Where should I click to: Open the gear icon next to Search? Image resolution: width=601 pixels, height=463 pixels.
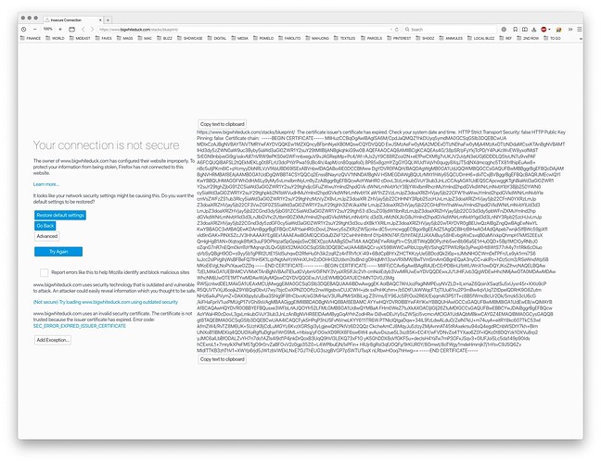pyautogui.click(x=504, y=29)
